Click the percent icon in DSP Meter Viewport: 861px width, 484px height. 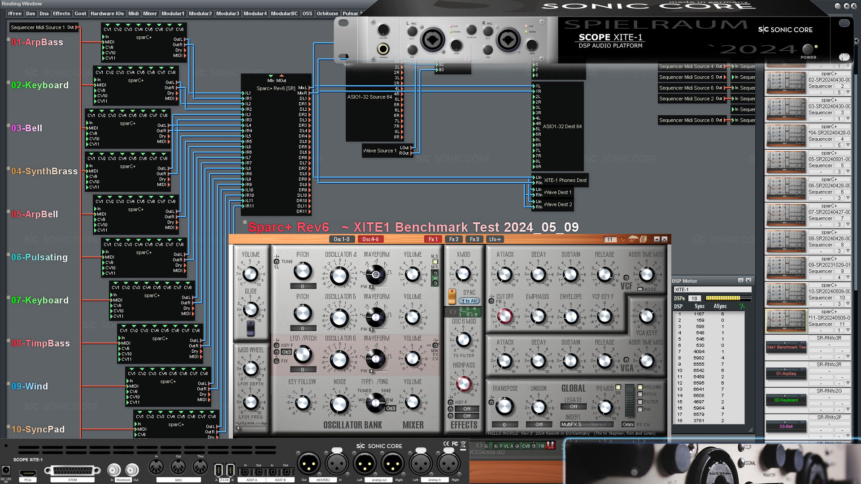[x=742, y=307]
